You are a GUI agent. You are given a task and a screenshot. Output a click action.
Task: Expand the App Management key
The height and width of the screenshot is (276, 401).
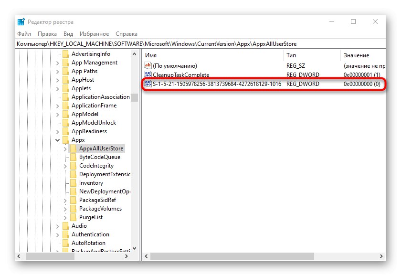click(58, 63)
